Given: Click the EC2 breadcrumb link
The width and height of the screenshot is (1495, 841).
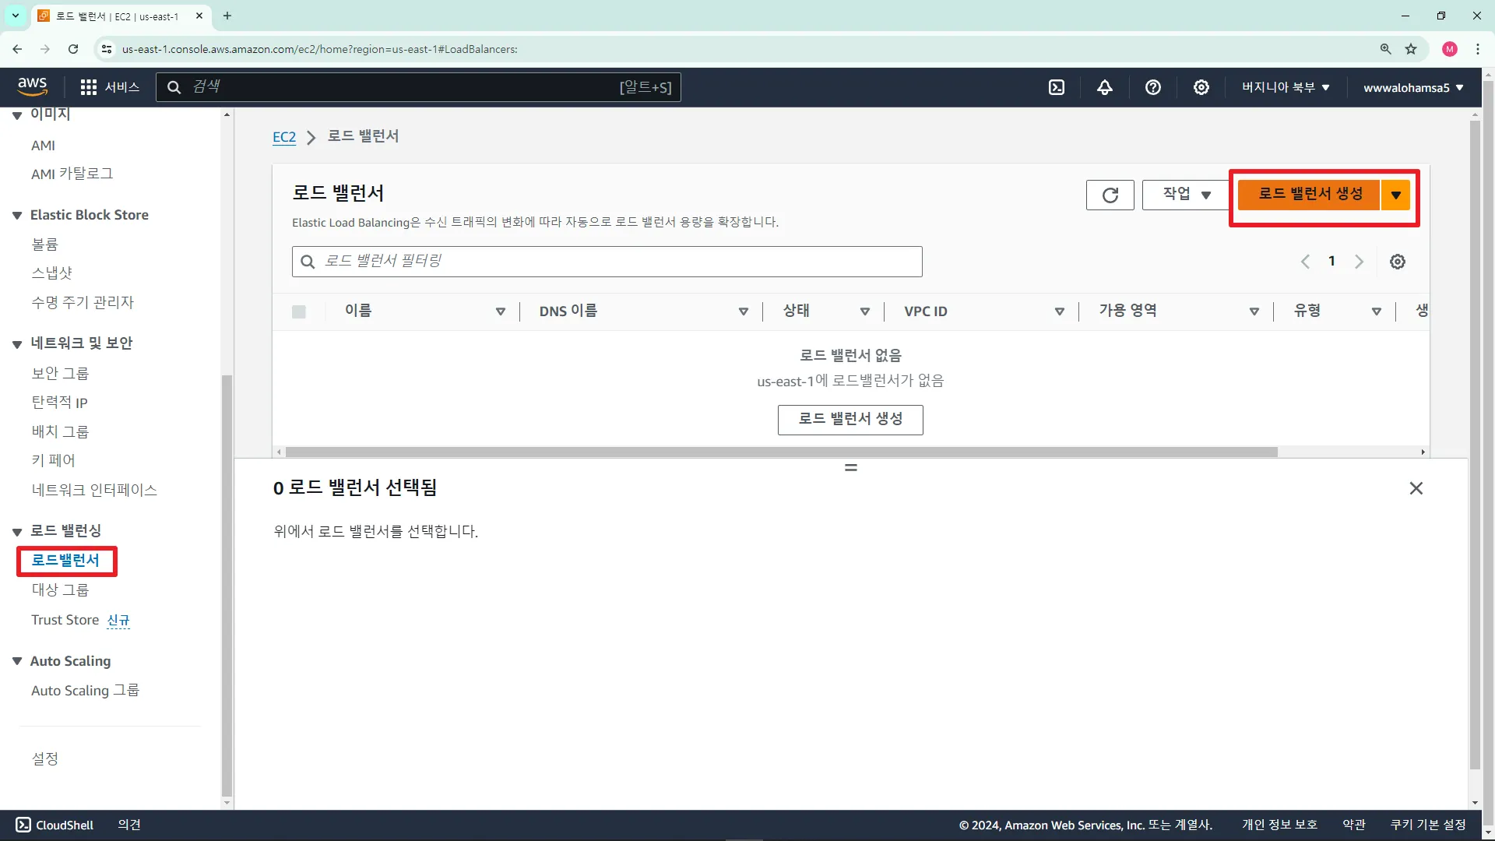Looking at the screenshot, I should click(x=283, y=137).
